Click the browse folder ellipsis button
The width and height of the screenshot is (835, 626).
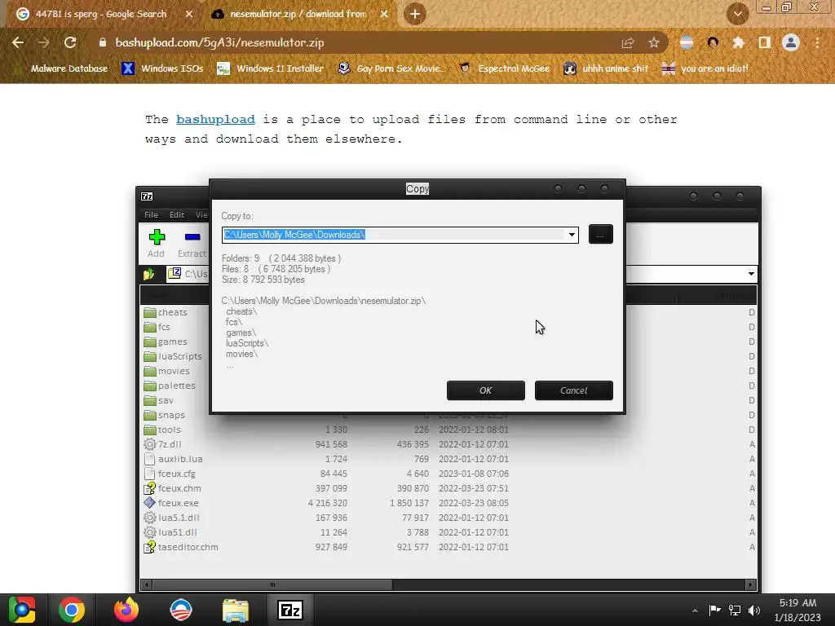pos(601,234)
